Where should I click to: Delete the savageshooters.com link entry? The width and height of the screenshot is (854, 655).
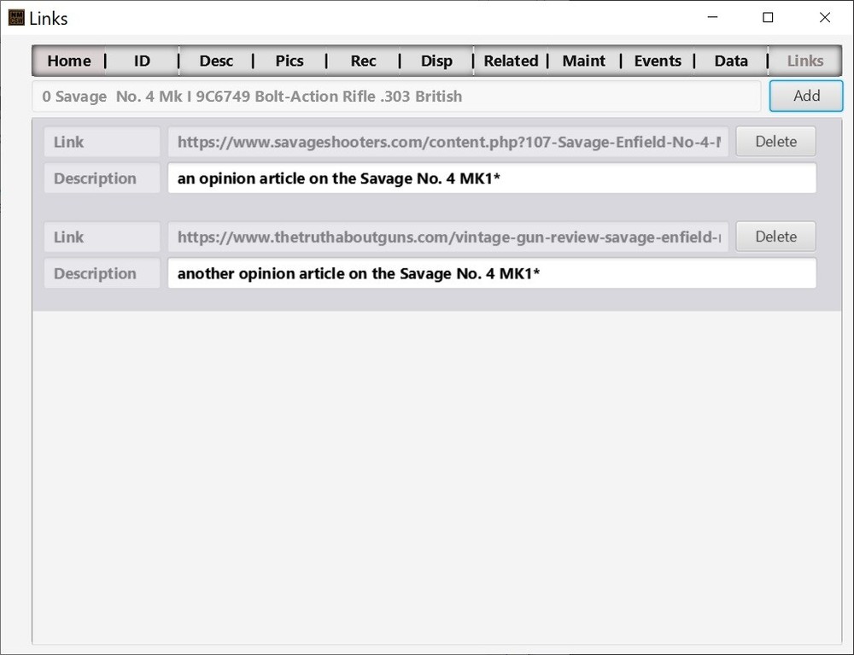(775, 141)
